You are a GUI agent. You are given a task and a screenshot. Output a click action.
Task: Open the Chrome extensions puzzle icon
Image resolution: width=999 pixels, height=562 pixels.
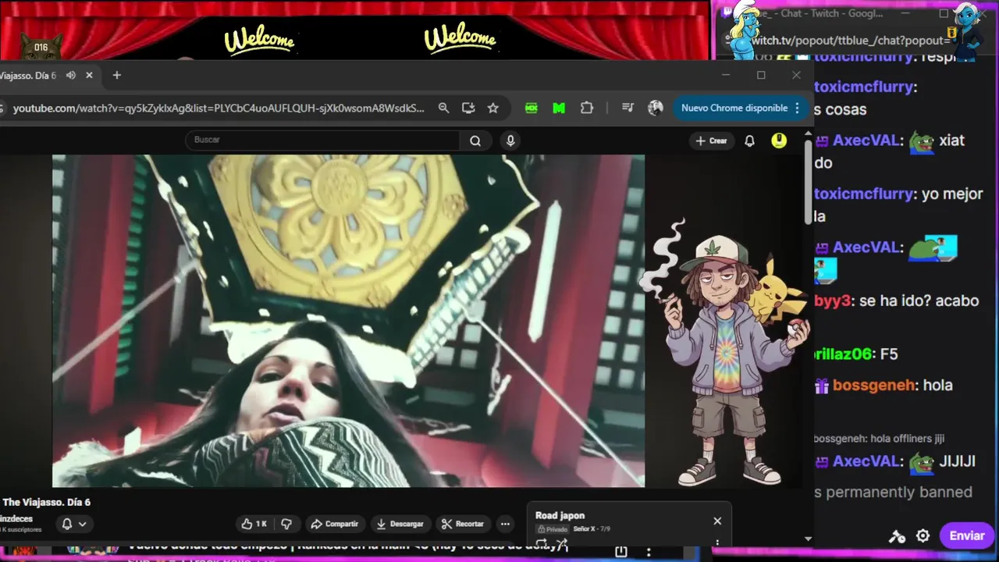[x=587, y=108]
